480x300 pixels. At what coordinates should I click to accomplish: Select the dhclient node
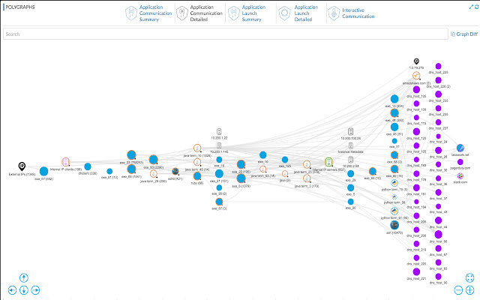point(88,166)
